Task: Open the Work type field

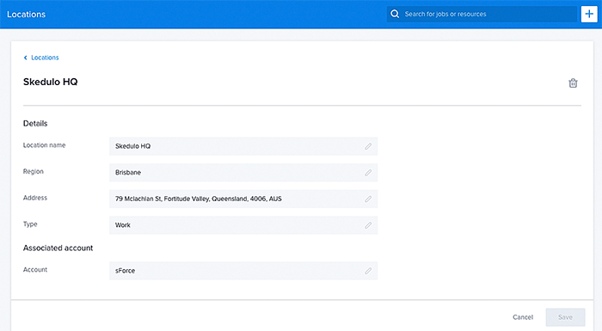Action: pos(243,225)
